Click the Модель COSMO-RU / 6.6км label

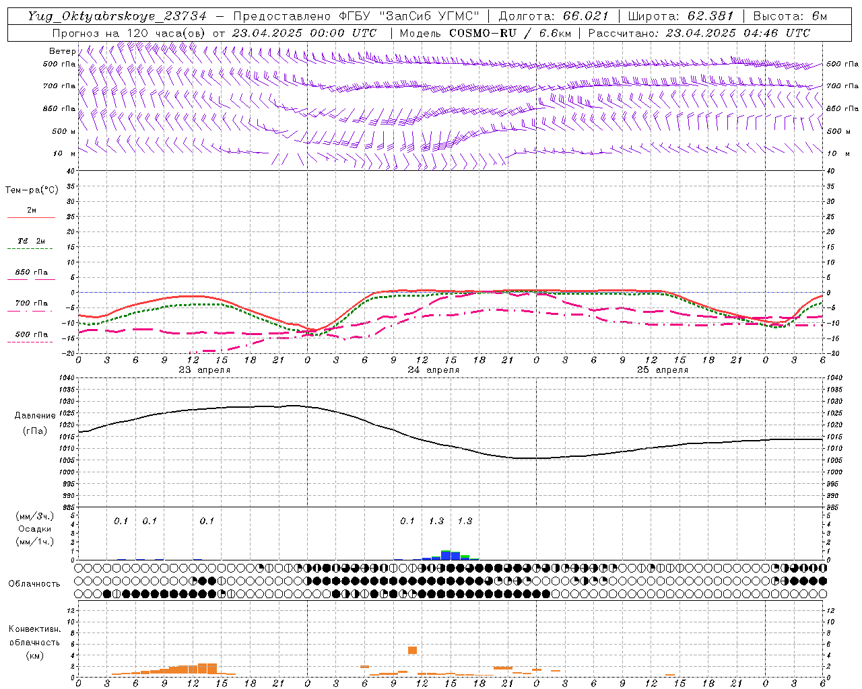(485, 33)
